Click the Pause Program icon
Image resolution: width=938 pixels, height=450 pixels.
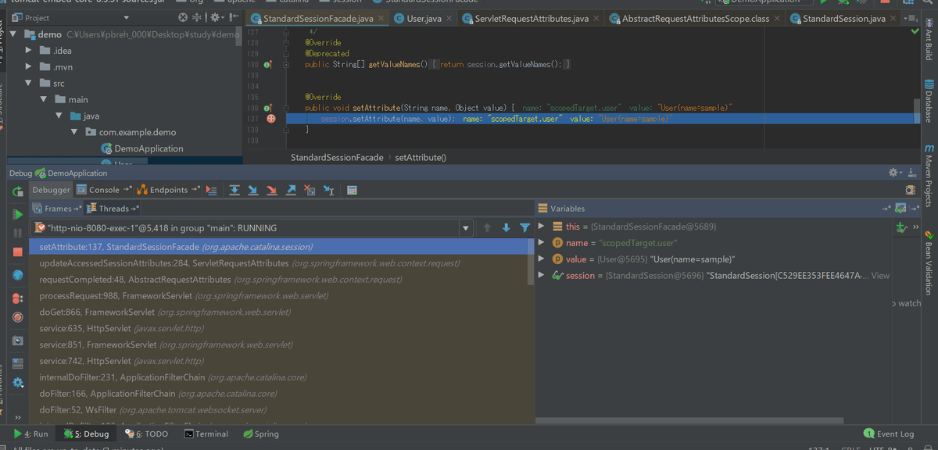point(17,233)
